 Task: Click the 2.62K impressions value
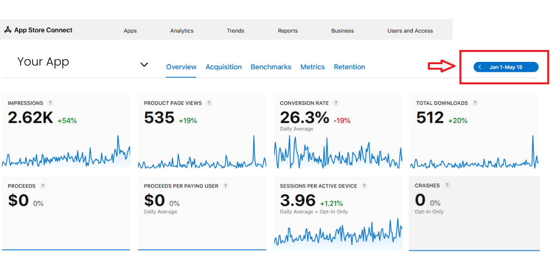30,118
